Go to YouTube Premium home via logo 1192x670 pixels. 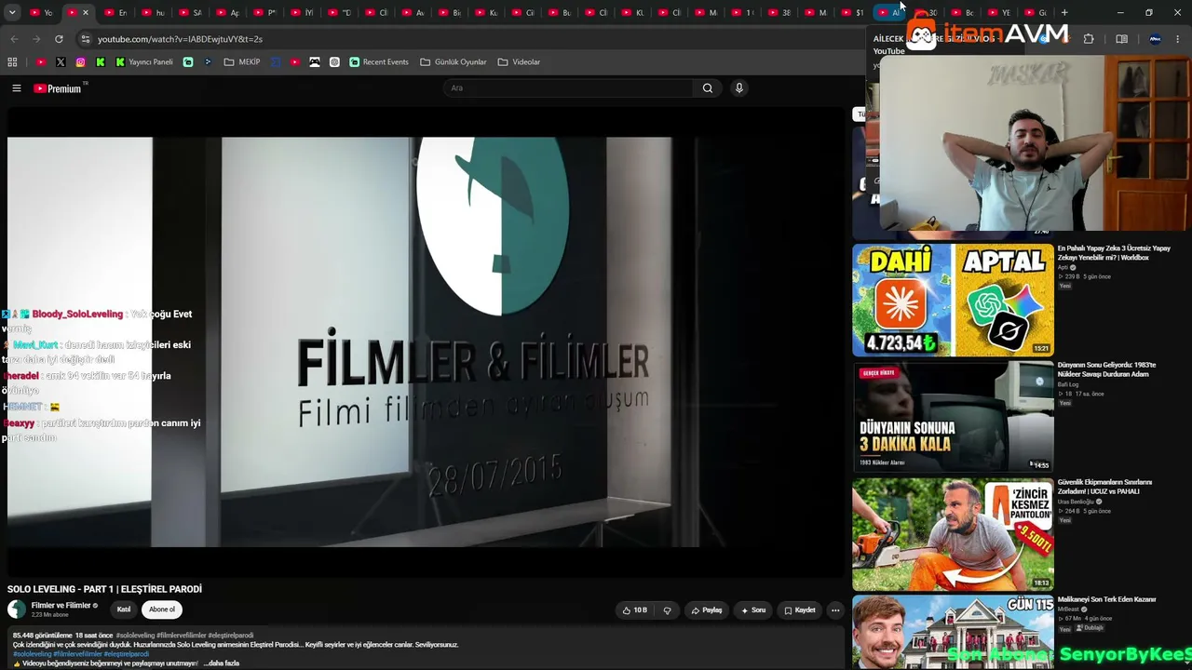point(59,88)
